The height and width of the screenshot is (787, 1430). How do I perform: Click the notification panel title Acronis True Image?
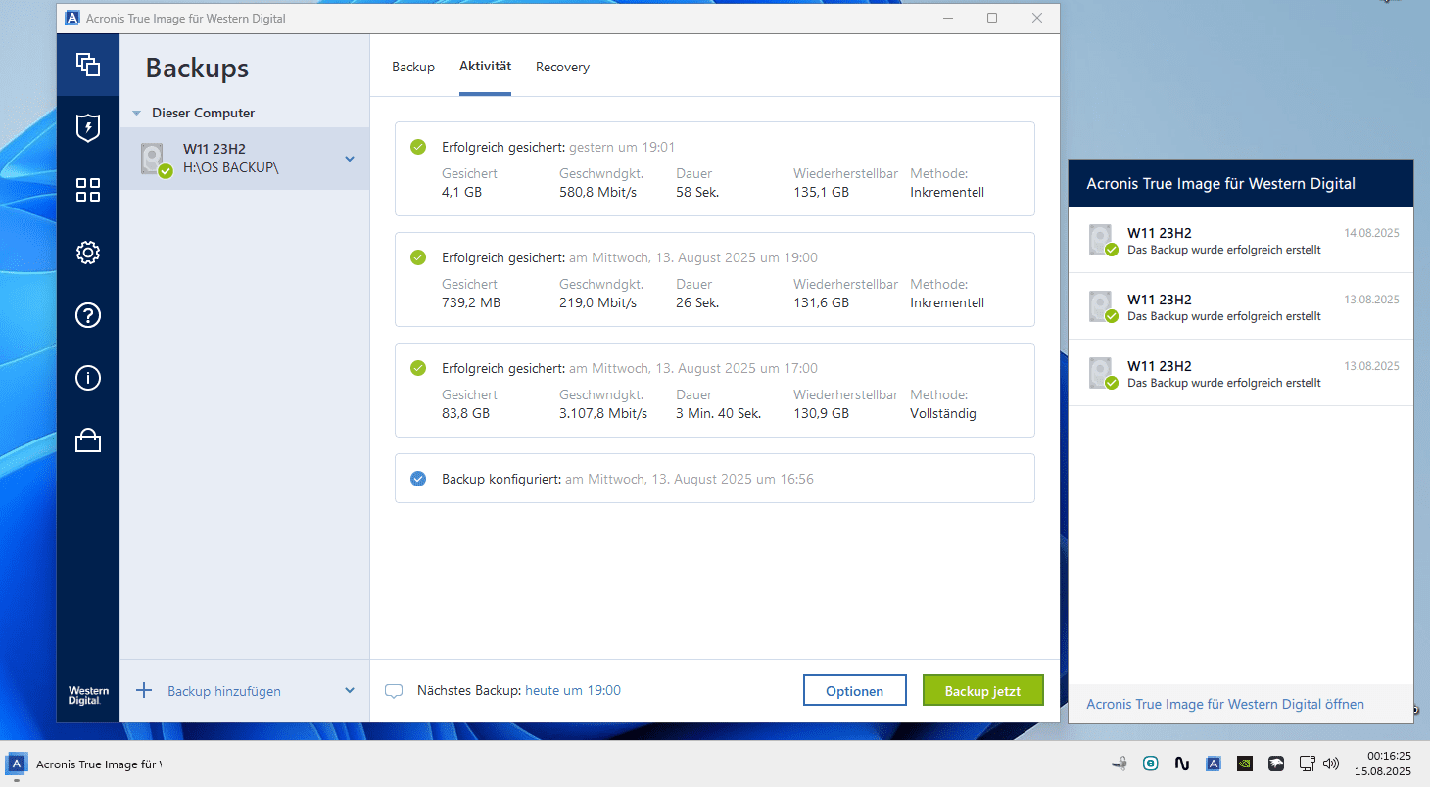[1220, 183]
